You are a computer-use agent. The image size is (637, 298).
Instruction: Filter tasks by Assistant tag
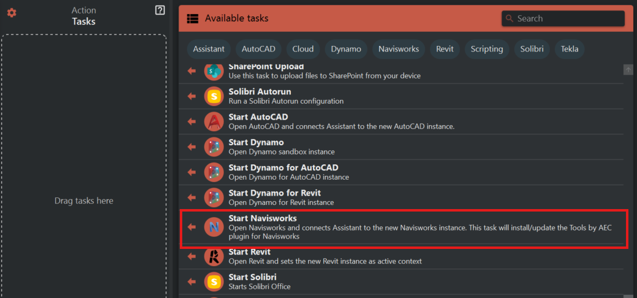[209, 49]
